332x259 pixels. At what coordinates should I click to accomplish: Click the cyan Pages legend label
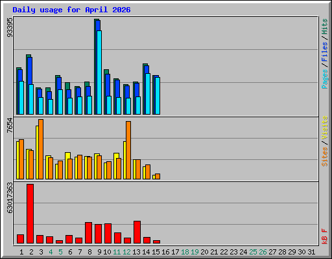tap(324, 79)
